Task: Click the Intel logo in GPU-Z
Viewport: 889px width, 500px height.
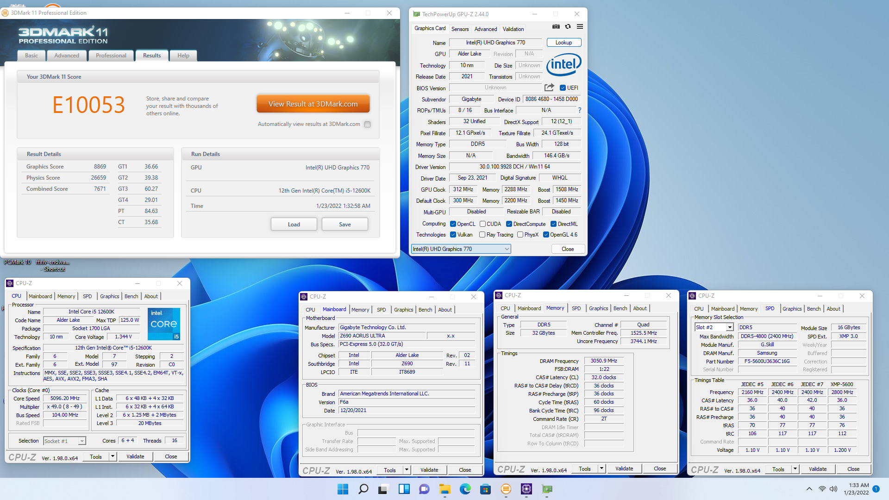Action: (563, 65)
